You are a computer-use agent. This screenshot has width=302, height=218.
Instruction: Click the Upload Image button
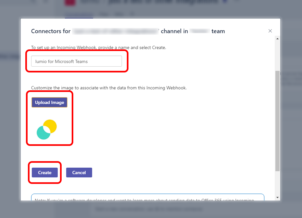50,102
